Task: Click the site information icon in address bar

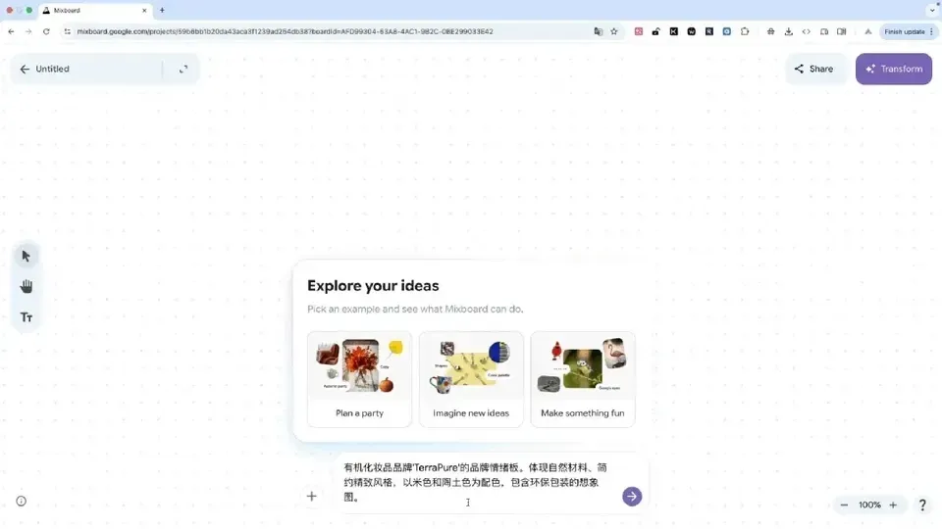Action: 68,31
